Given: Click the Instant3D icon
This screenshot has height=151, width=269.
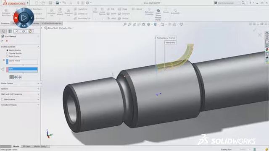Looking at the screenshot, I should [x=175, y=12].
